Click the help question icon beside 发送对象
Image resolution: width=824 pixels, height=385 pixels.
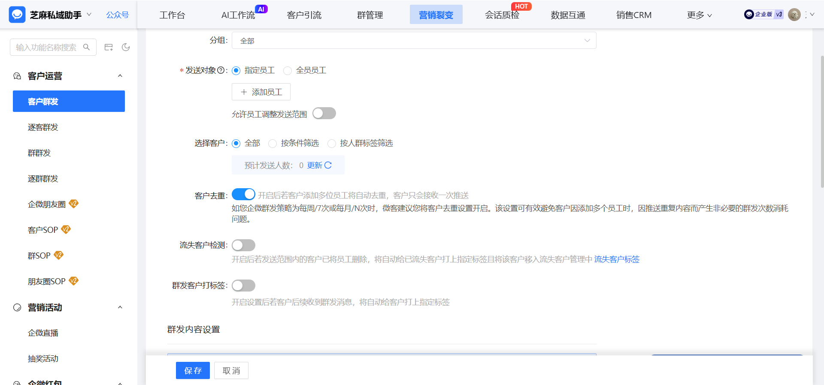pyautogui.click(x=221, y=70)
